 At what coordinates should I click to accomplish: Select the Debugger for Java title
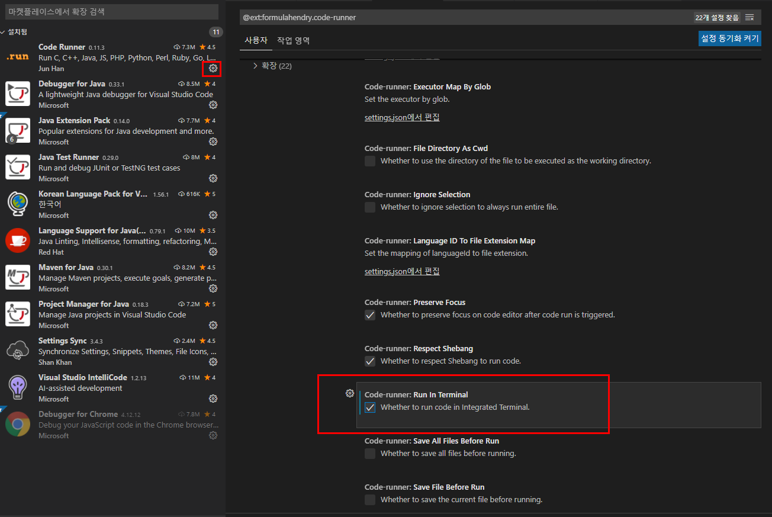pos(72,84)
